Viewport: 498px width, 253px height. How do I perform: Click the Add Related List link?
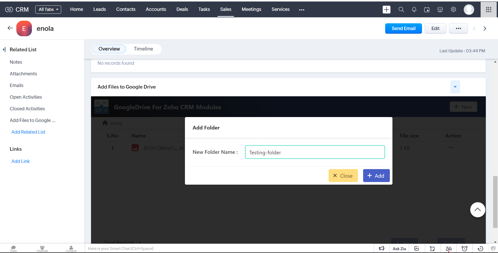(x=28, y=132)
